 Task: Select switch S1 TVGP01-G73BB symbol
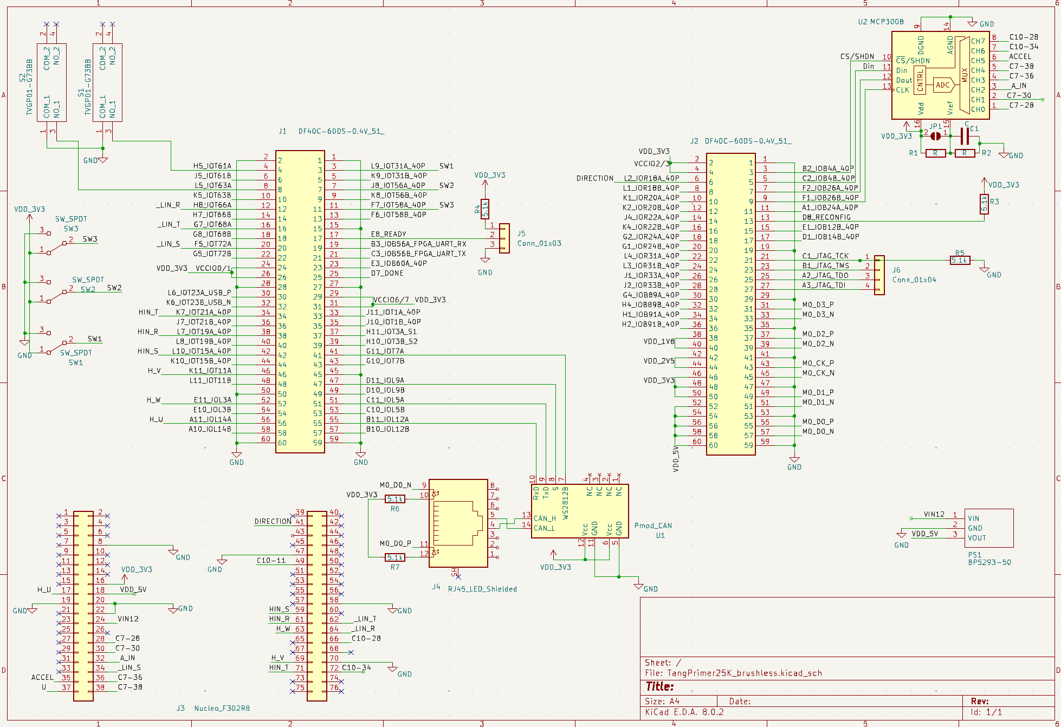pos(107,82)
